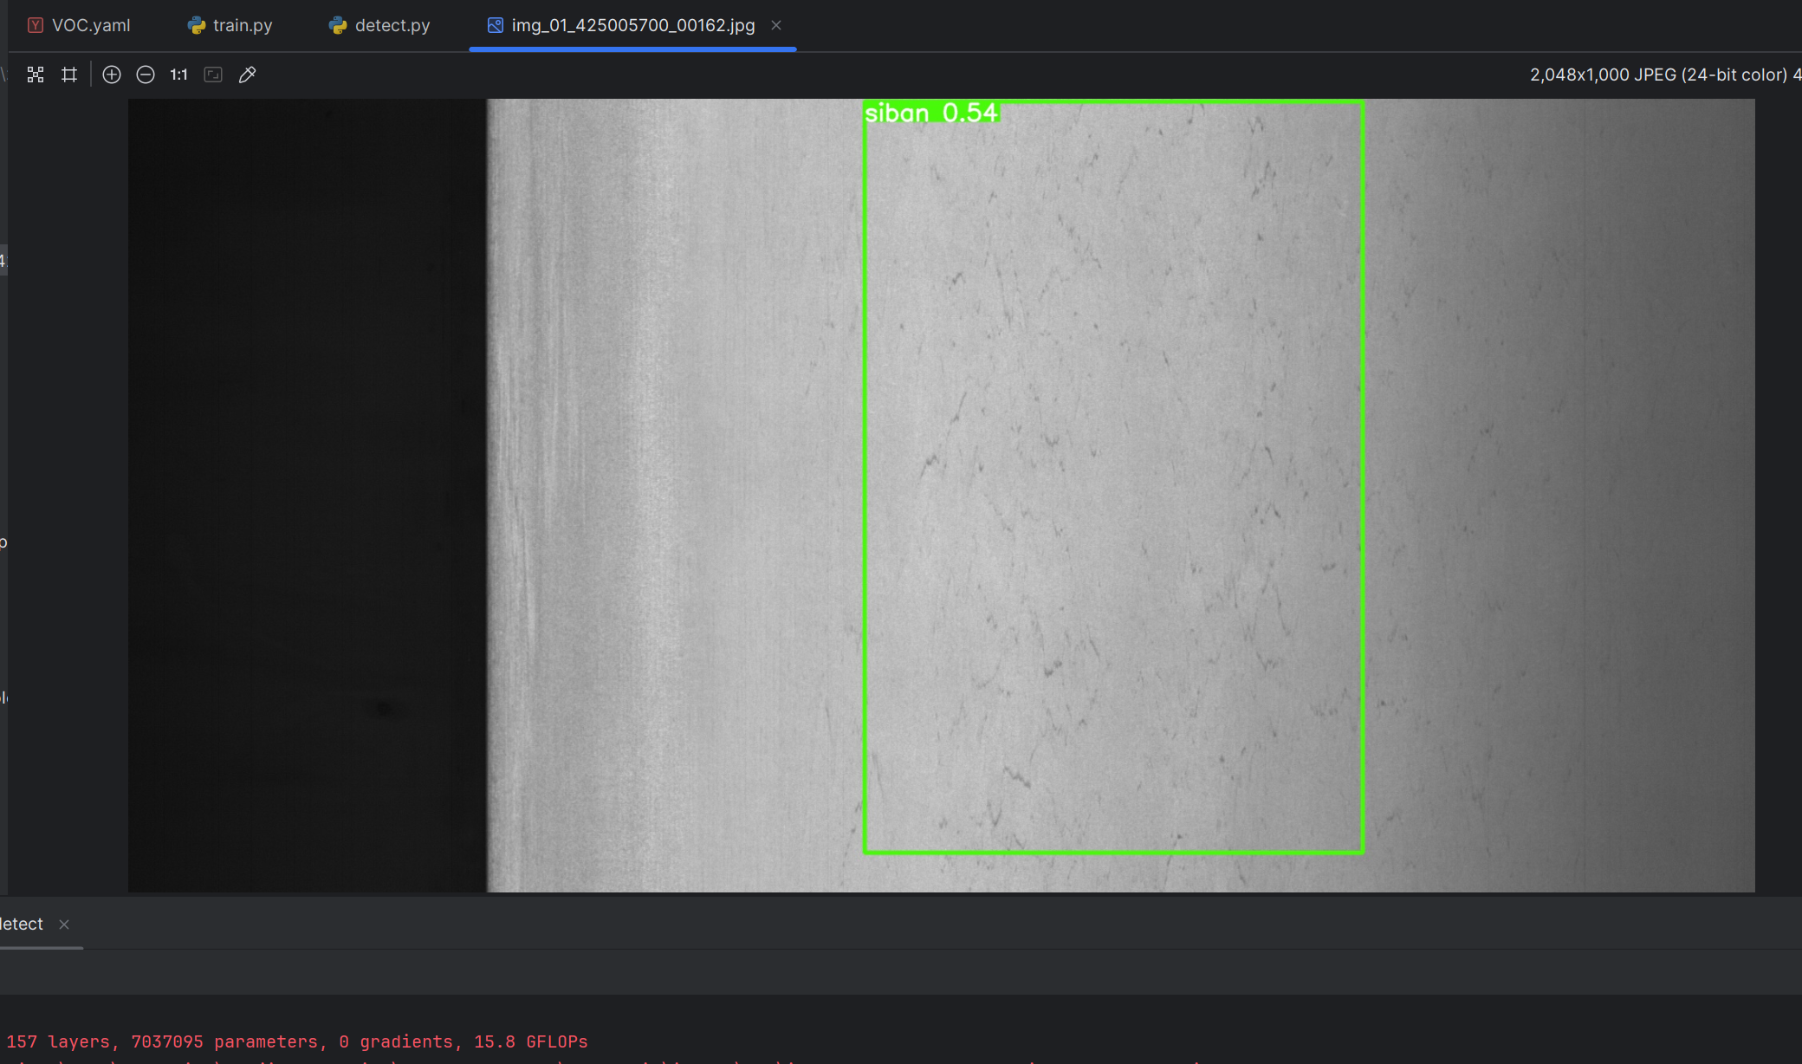Fit image zoom to window
The width and height of the screenshot is (1802, 1064).
click(213, 75)
